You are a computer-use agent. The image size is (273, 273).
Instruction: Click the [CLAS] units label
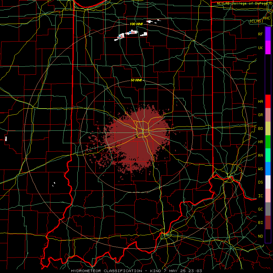click(x=256, y=21)
